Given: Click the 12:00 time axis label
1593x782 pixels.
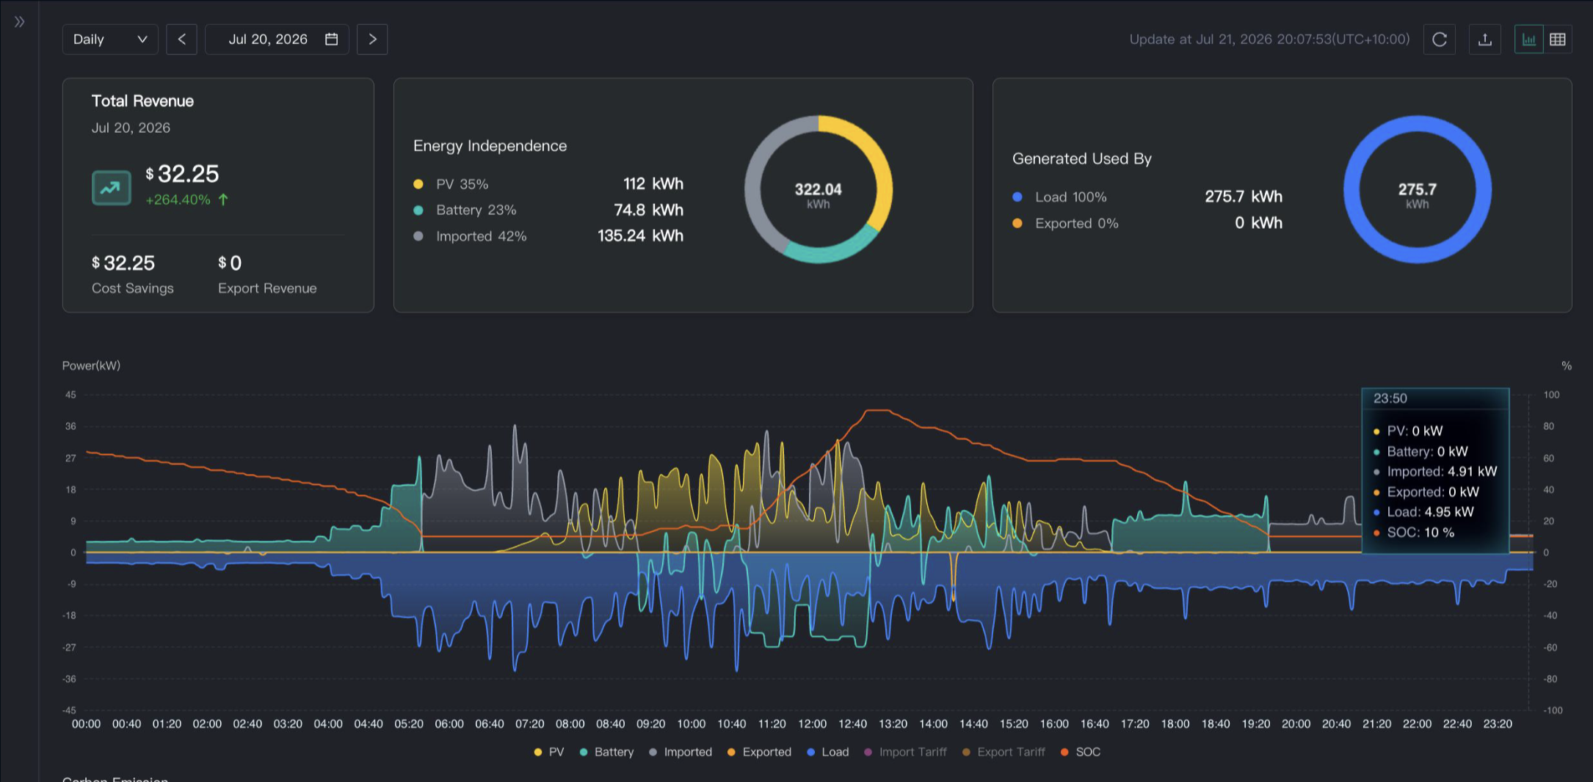Looking at the screenshot, I should pyautogui.click(x=812, y=724).
